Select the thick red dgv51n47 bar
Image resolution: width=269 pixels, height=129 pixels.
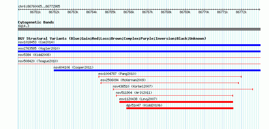tap(180, 108)
